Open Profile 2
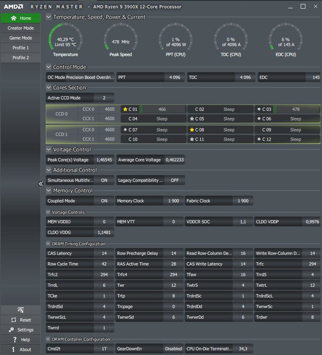 tap(21, 58)
